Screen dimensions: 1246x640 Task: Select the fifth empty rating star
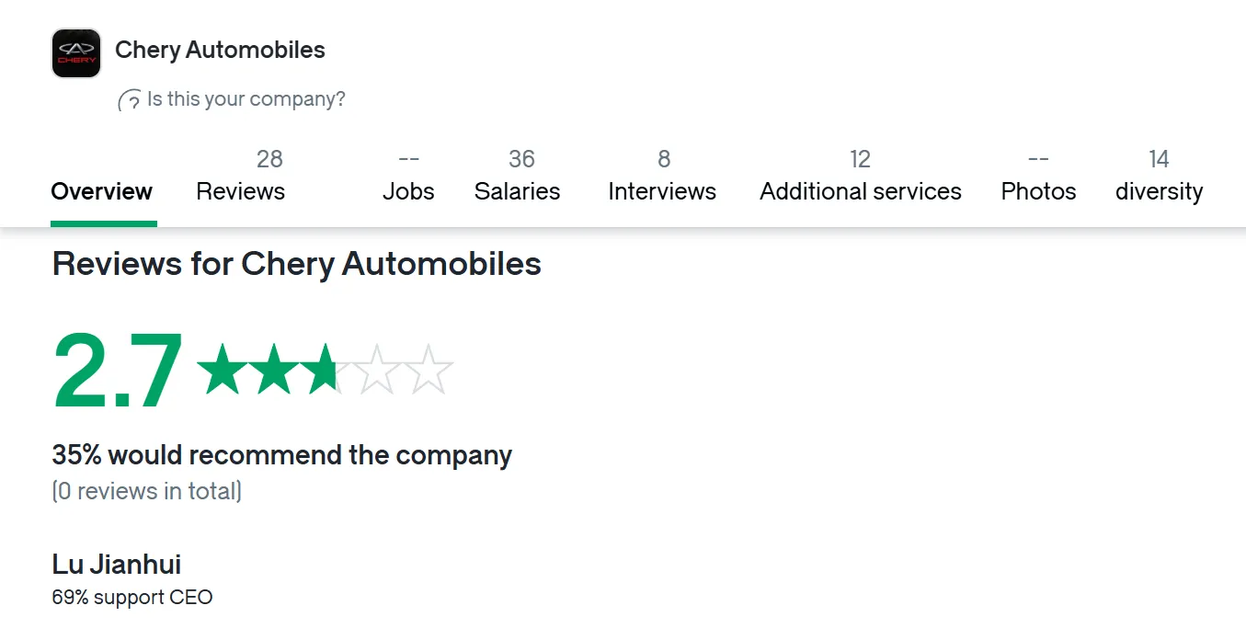point(429,369)
